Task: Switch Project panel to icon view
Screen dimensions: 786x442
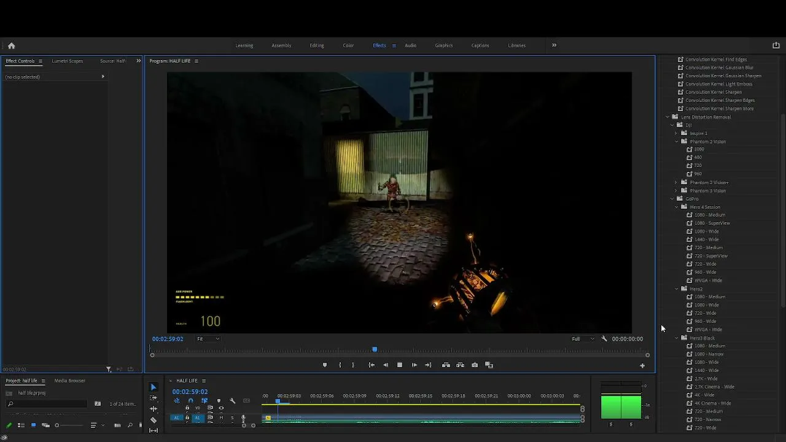Action: tap(33, 425)
